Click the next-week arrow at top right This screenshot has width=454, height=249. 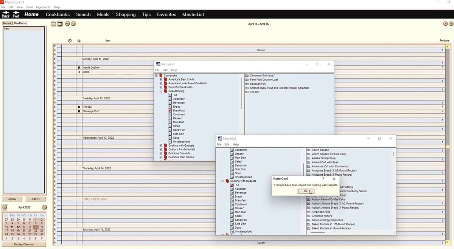(445, 24)
